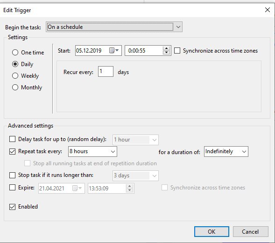Screen dimensions: 275x243
Task: Open the Begin the task dropdown
Action: click(x=114, y=27)
